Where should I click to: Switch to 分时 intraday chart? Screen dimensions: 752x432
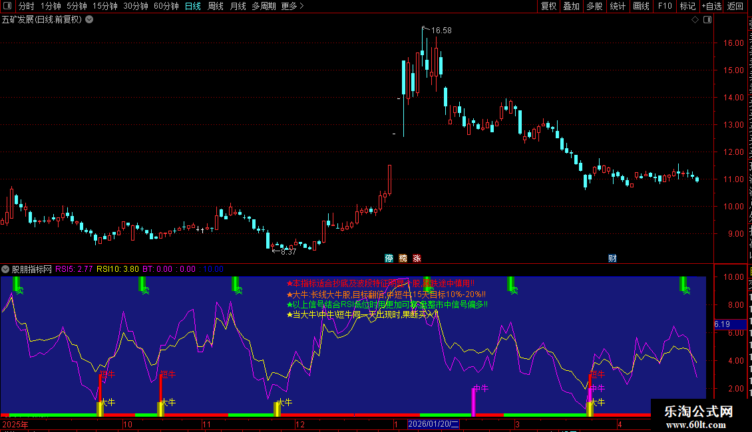pos(27,6)
